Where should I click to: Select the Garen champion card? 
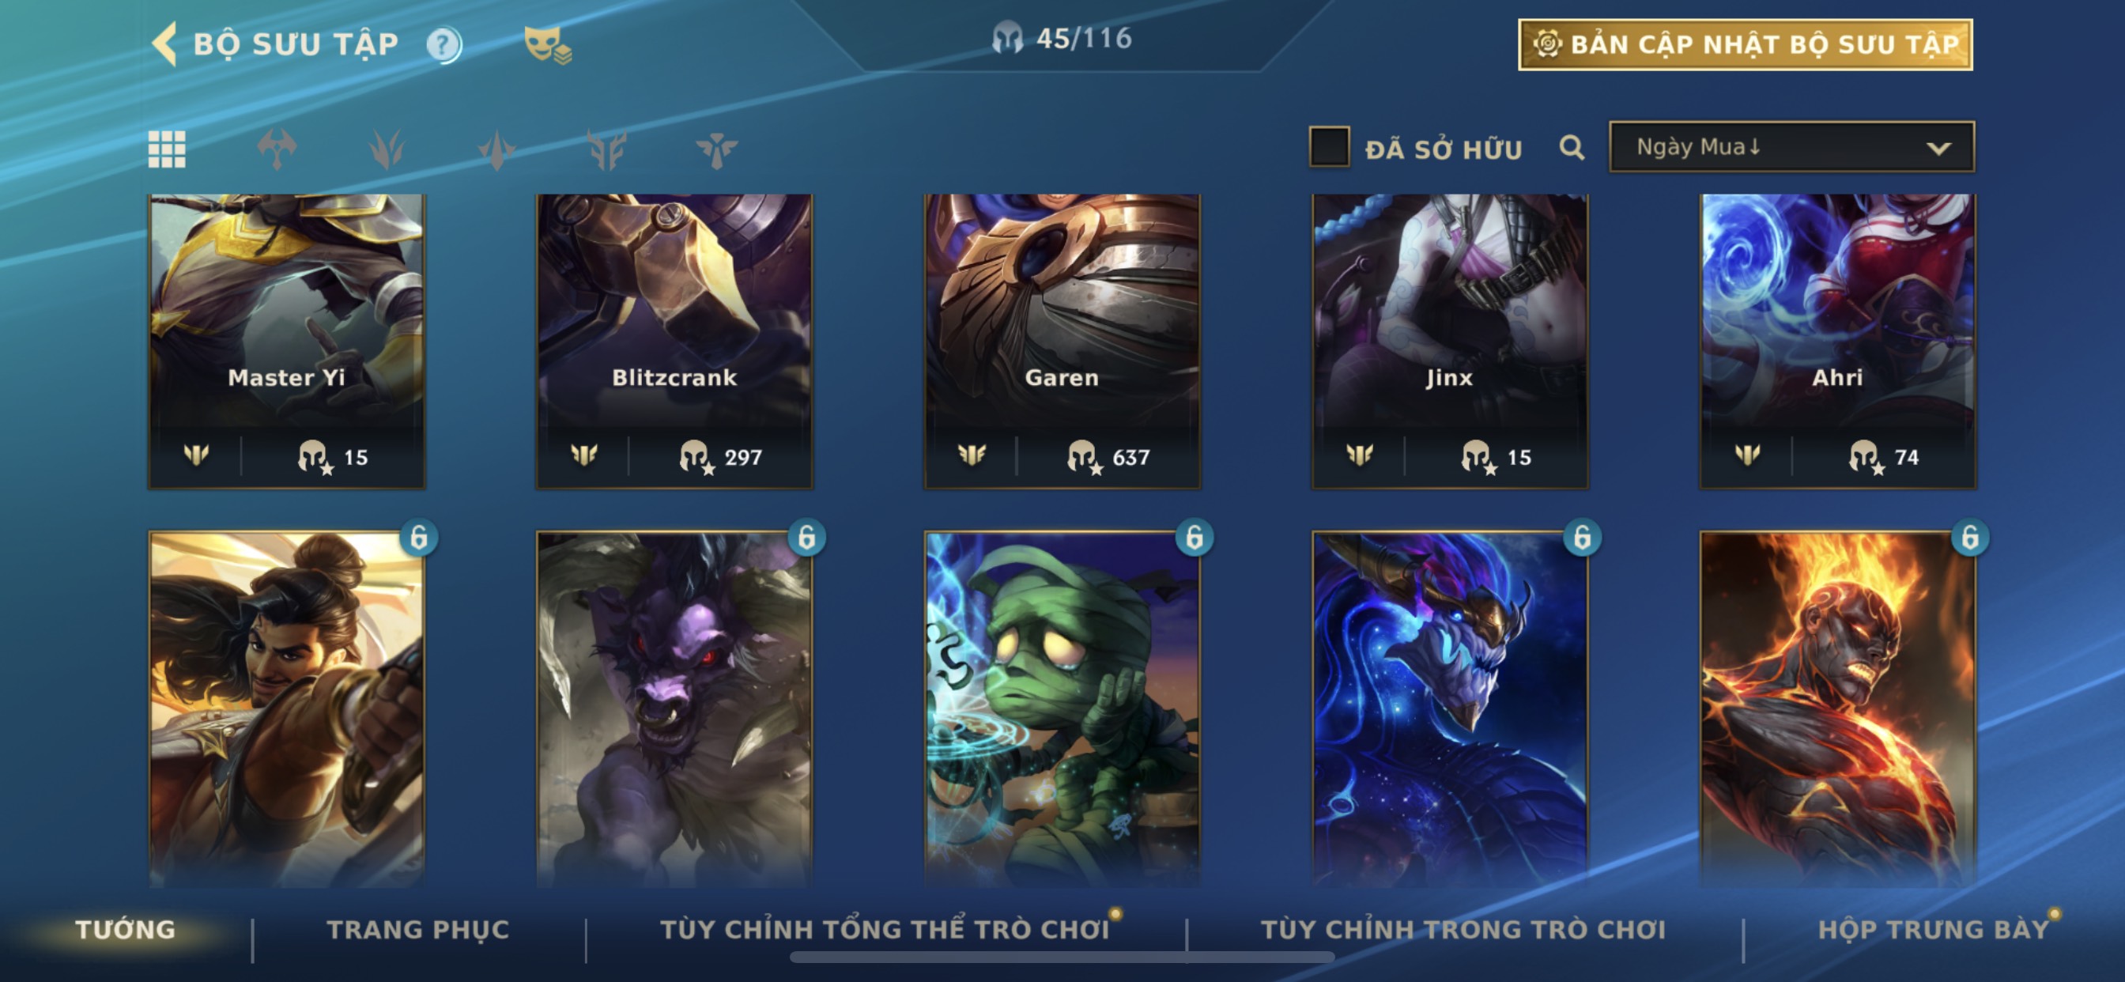(x=1062, y=341)
